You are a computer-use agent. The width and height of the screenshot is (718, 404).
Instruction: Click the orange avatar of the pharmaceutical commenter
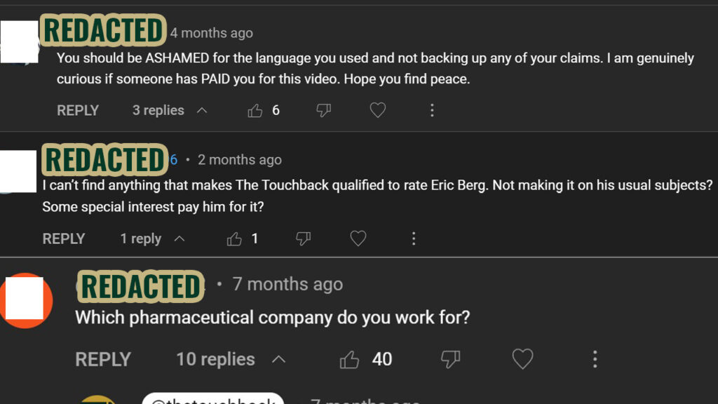click(26, 301)
